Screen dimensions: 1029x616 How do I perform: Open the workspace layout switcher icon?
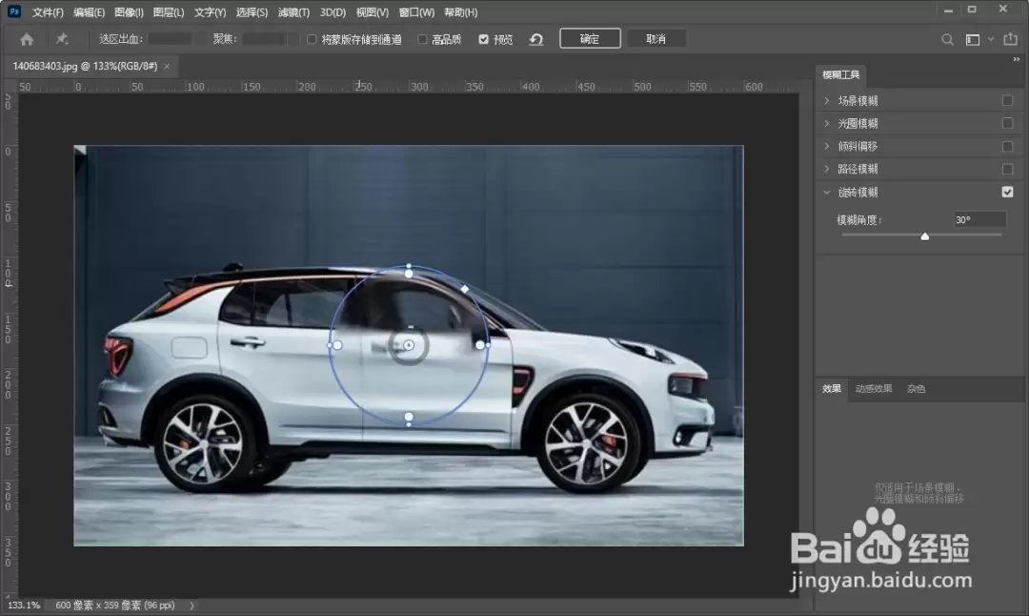[x=973, y=40]
